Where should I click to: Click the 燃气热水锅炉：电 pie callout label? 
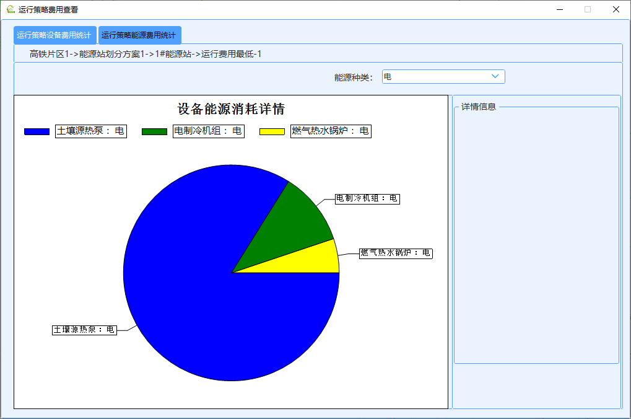coord(396,253)
